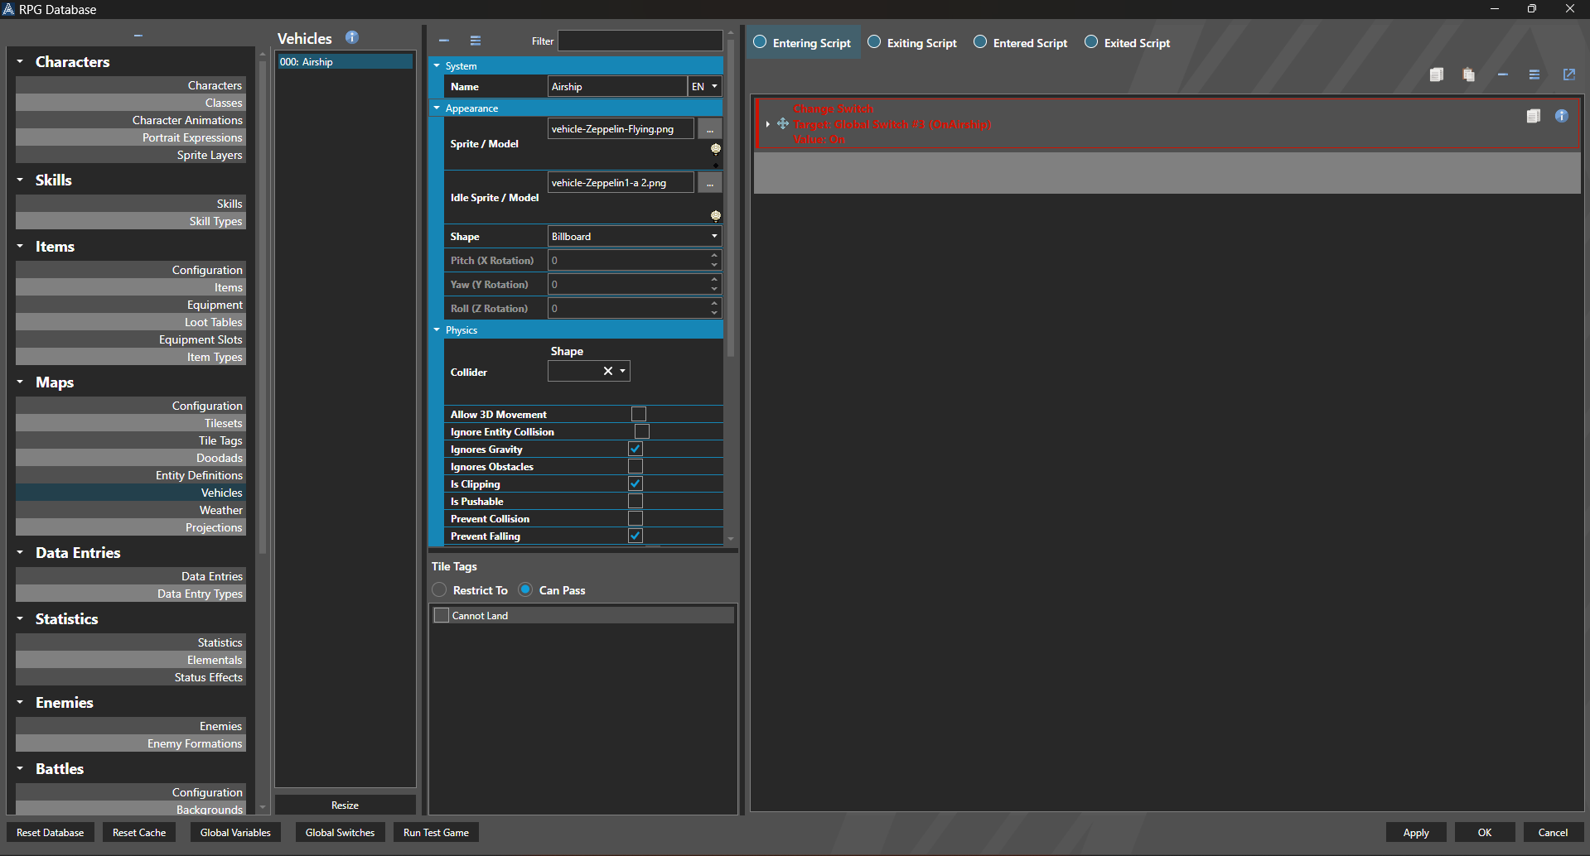The width and height of the screenshot is (1590, 856).
Task: Click the info icon next to Vehicles title
Action: 352,37
